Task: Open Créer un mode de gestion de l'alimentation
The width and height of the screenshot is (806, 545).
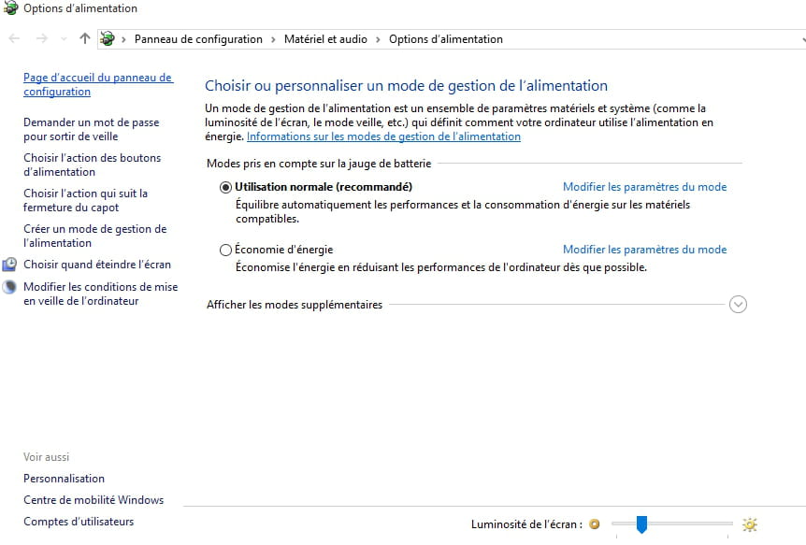Action: click(95, 236)
